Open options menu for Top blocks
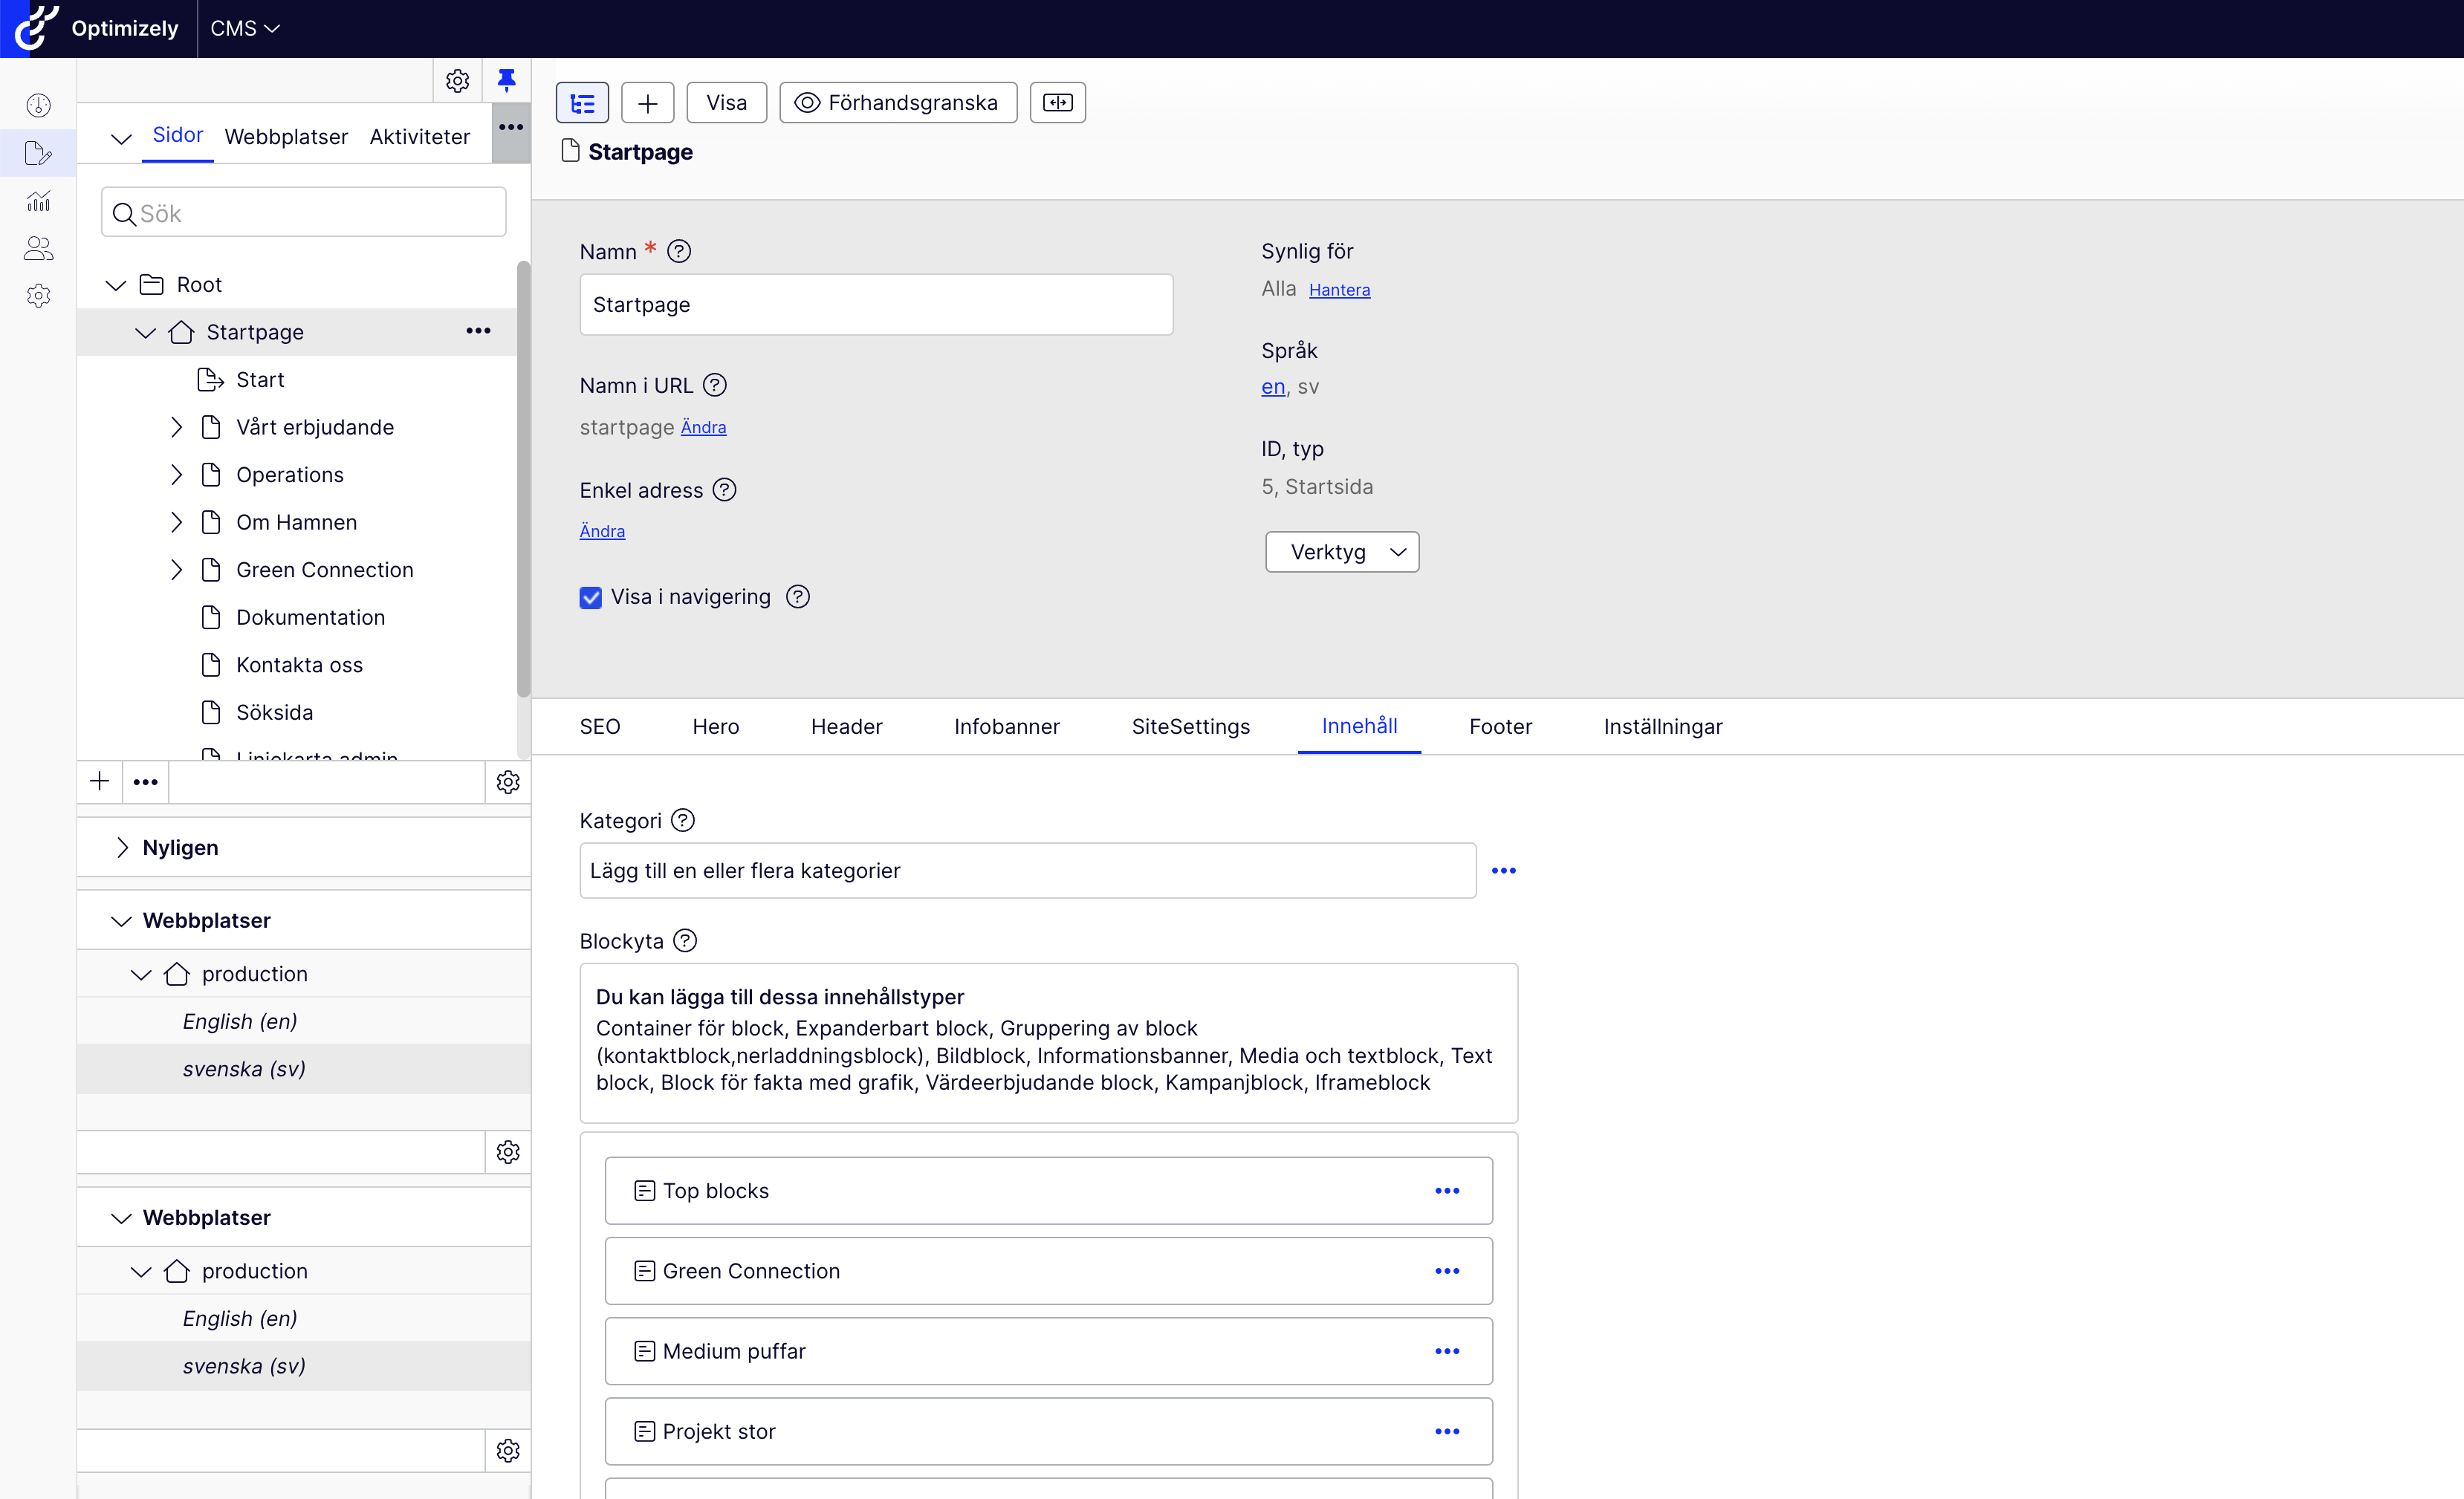The width and height of the screenshot is (2464, 1499). tap(1446, 1190)
